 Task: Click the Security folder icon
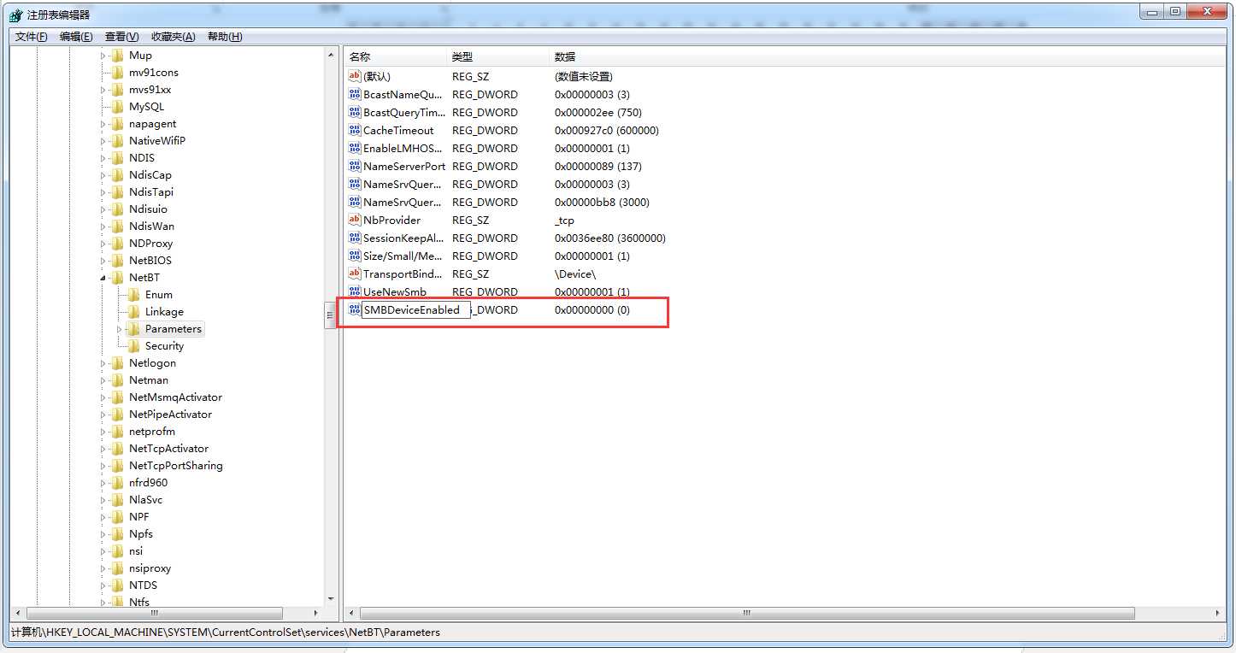point(133,346)
